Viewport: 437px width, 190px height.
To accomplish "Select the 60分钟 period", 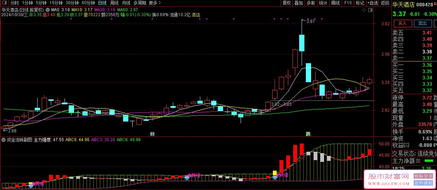I will pyautogui.click(x=88, y=3).
